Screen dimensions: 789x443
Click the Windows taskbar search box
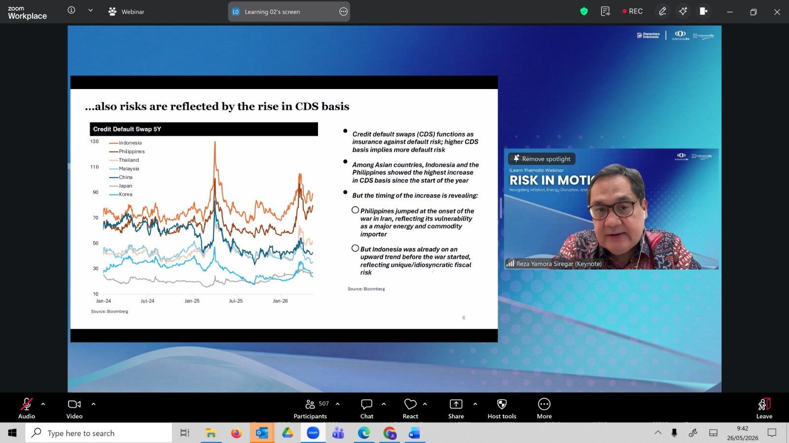99,433
